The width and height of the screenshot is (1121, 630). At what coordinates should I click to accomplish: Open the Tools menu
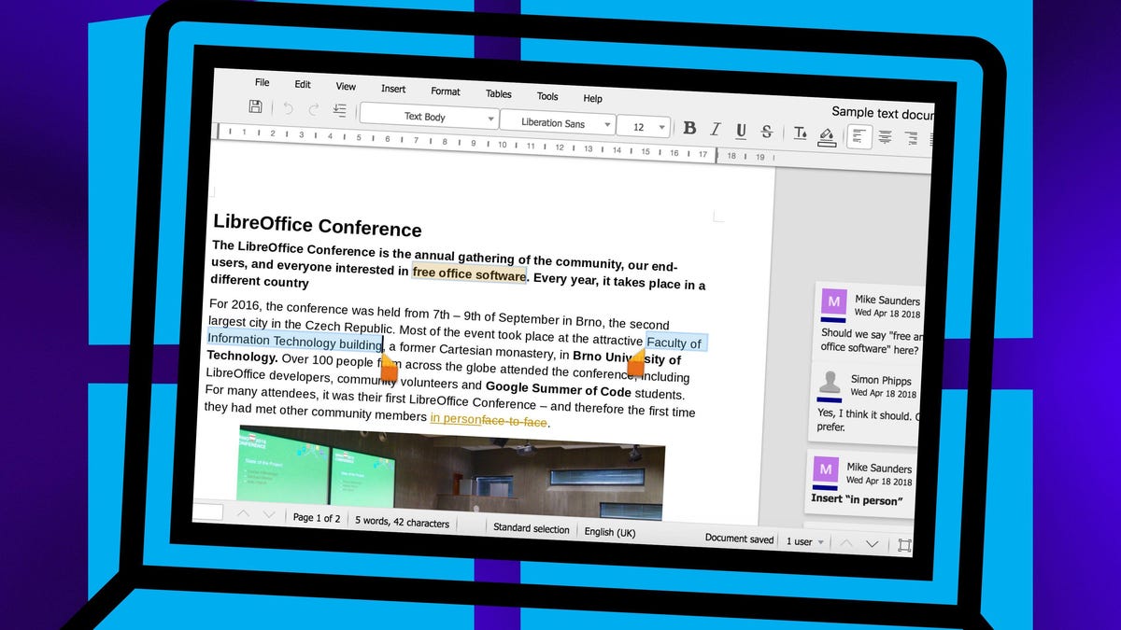(x=547, y=96)
